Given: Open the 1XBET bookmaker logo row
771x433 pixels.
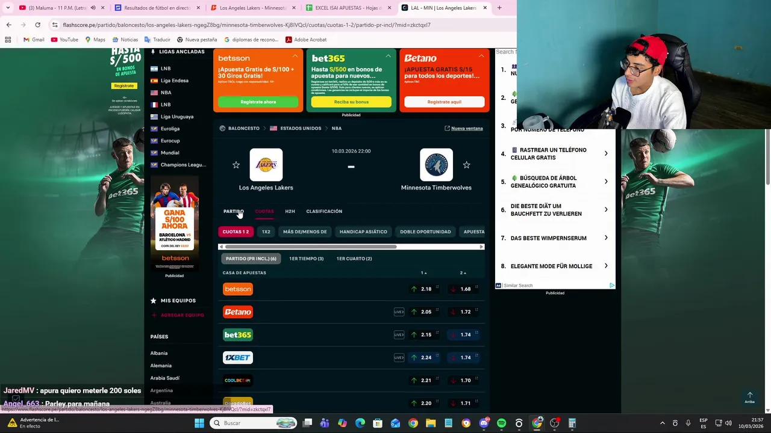Looking at the screenshot, I should (238, 358).
